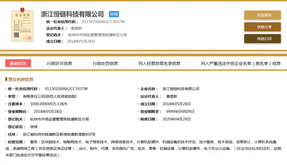Click the 核准日期 value 2020年04月29日
287x165 pixels.
(176, 119)
